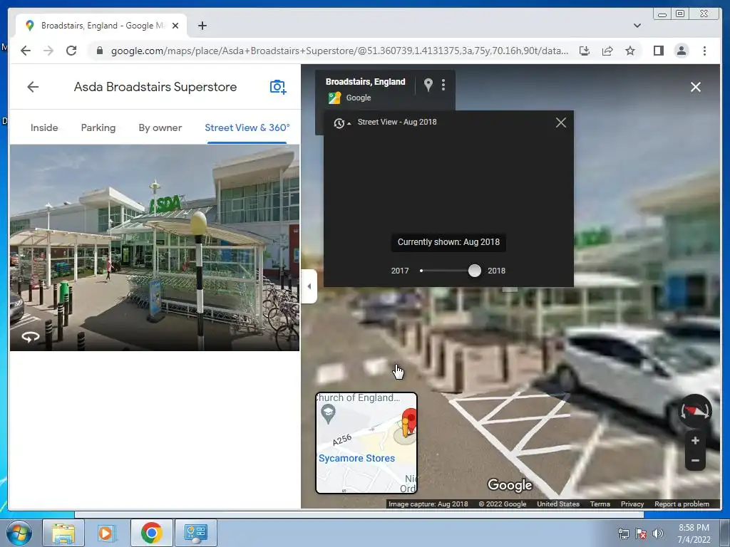Open the Asda storefront 360 thumbnail
This screenshot has width=730, height=547.
pos(155,247)
